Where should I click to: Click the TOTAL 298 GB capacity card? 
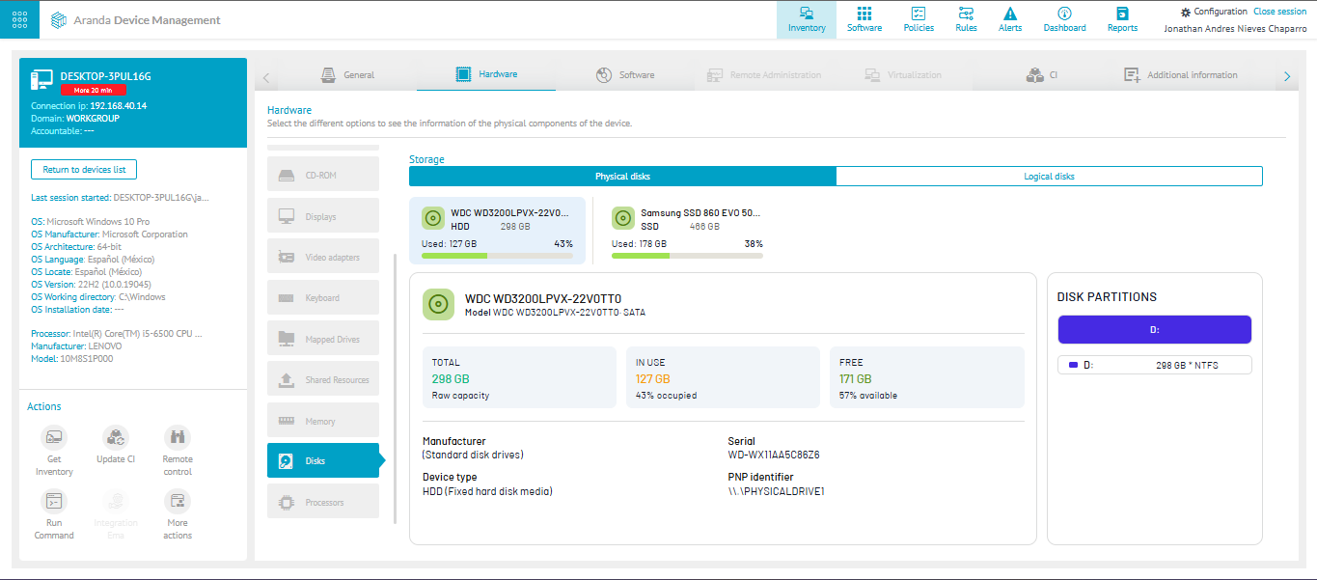point(519,377)
